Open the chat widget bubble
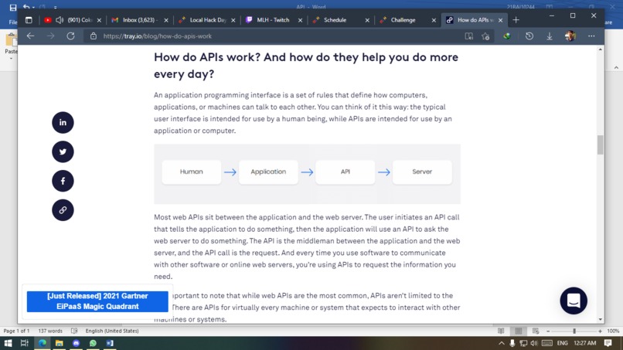623x350 pixels. coord(574,301)
